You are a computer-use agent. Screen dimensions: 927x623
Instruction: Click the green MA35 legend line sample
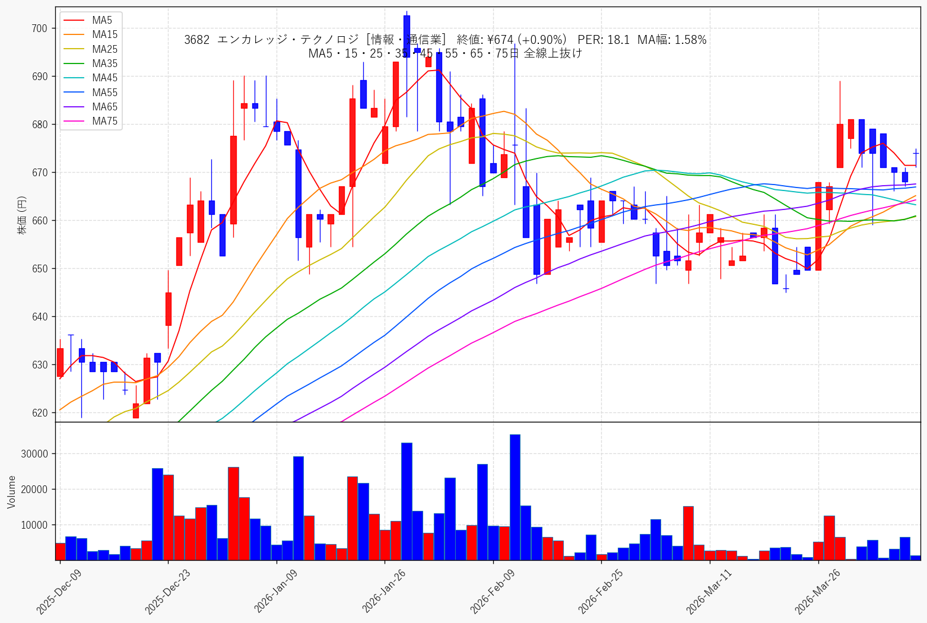(75, 64)
